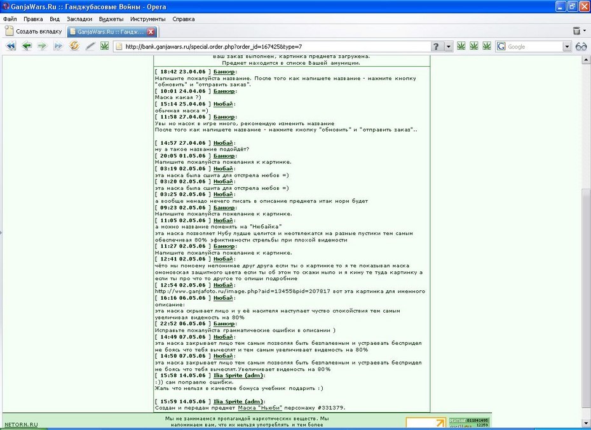Screen dimensions: 591x430
Task: Click the ':)) сам поправлю ошибки.' message
Action: point(194,382)
